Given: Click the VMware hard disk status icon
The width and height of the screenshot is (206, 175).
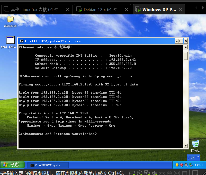Looking at the screenshot, I should 132,173.
